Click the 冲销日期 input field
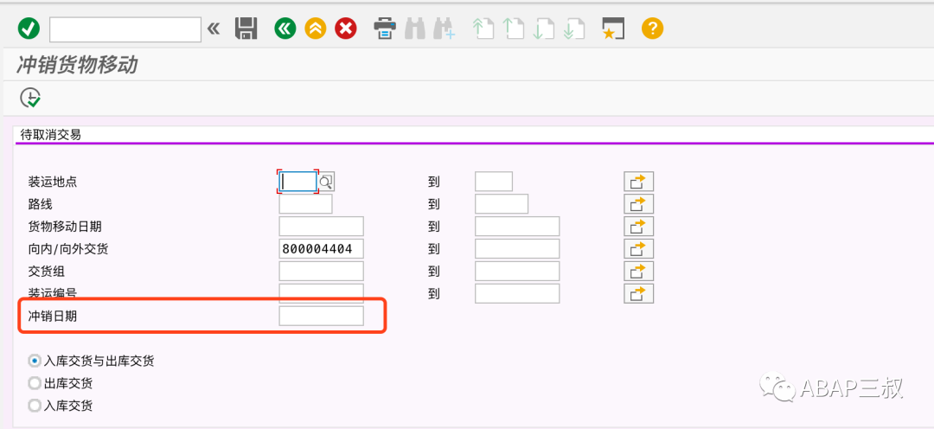The width and height of the screenshot is (934, 429). 321,317
